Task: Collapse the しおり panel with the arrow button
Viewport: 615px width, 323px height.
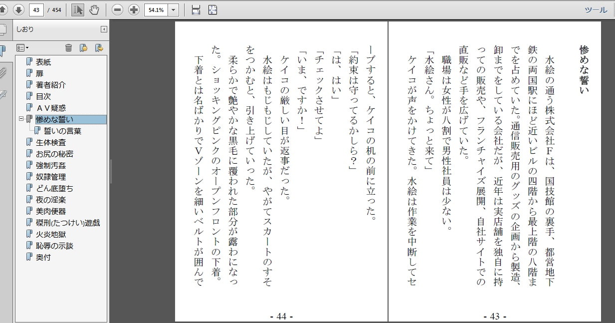Action: [104, 29]
